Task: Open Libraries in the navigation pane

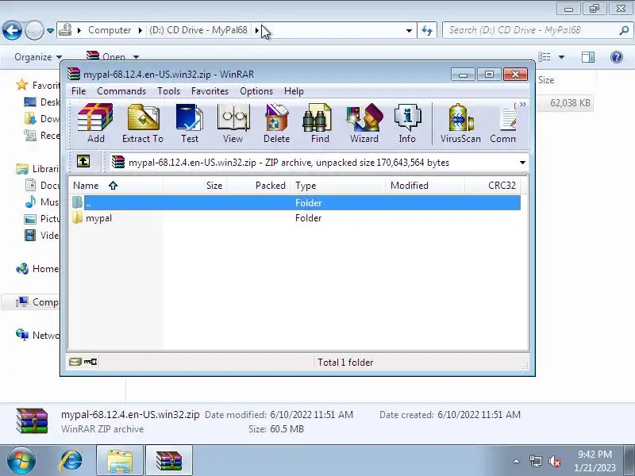Action: [37, 169]
